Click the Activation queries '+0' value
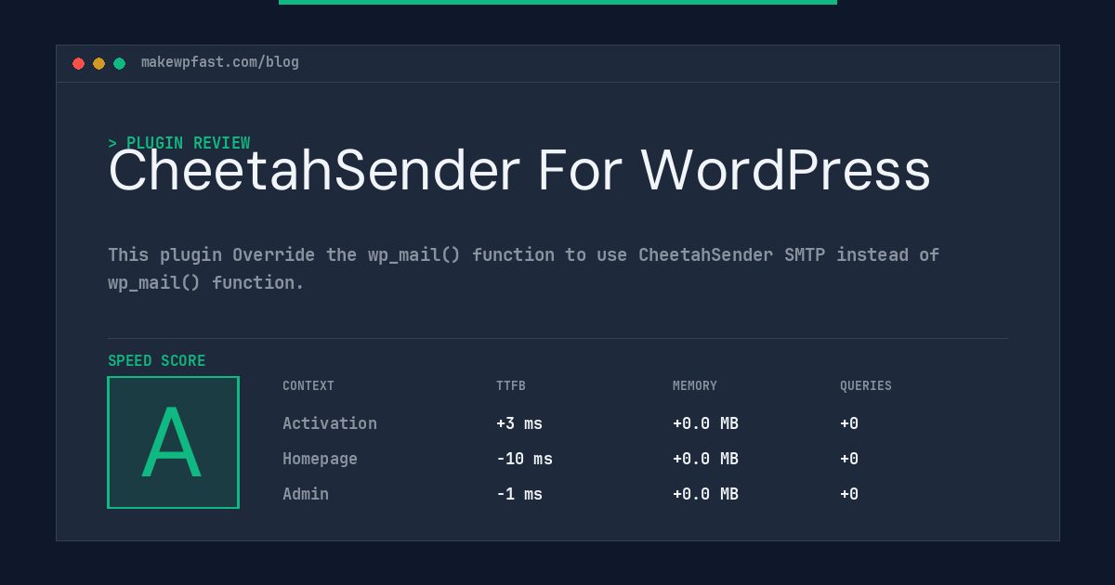 pyautogui.click(x=849, y=423)
